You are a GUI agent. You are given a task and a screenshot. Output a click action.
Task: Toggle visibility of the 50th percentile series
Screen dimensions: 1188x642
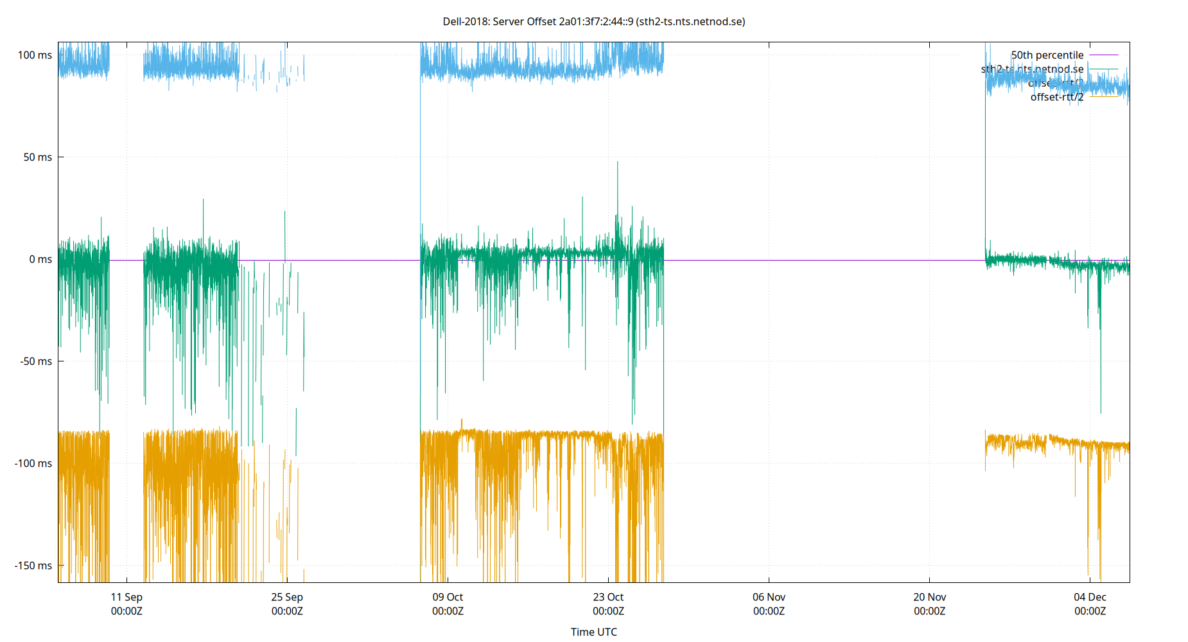pos(1047,55)
